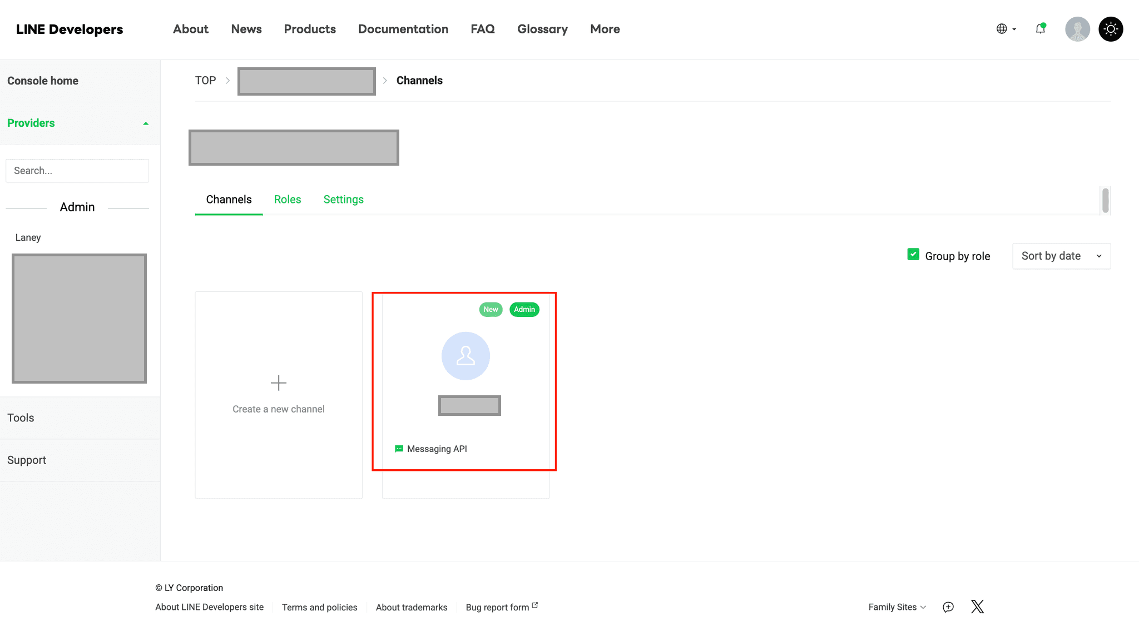Image resolution: width=1139 pixels, height=626 pixels.
Task: Click the vertical scrollbar thumb
Action: point(1105,200)
